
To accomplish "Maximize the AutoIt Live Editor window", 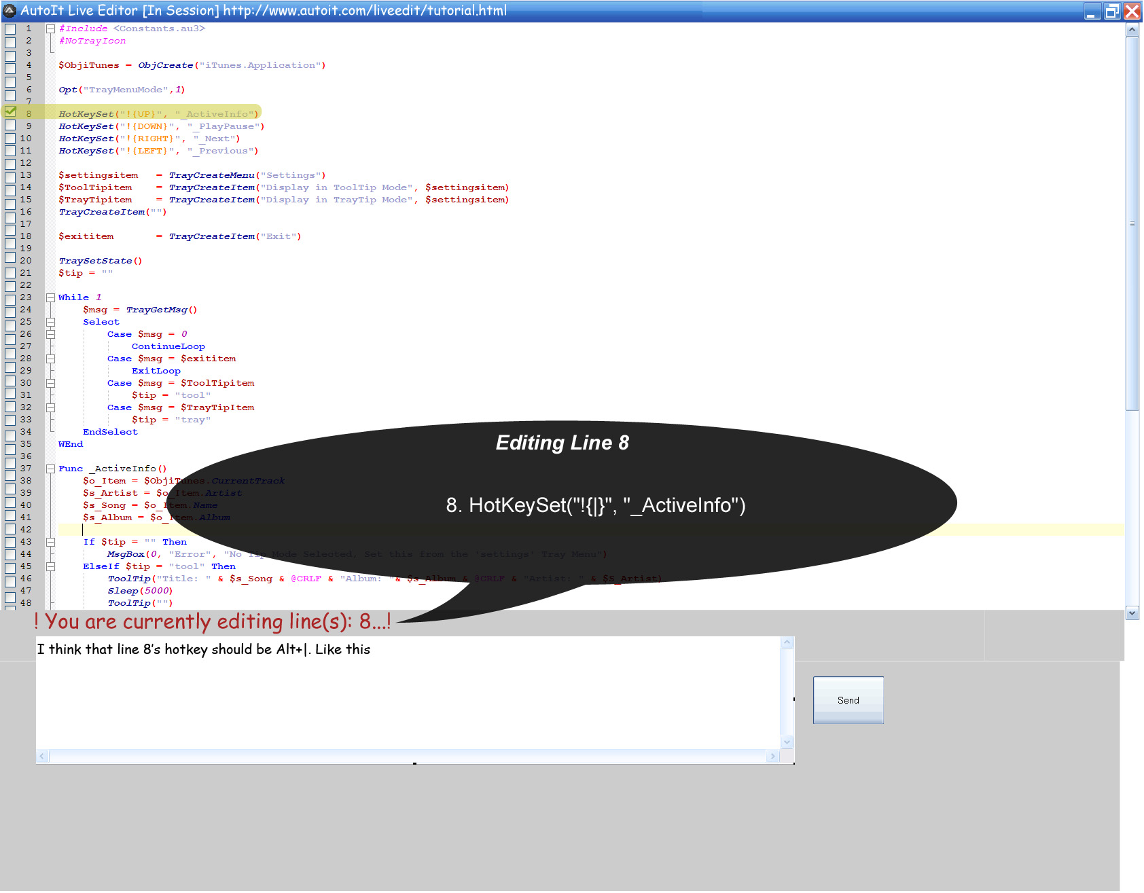I will pos(1112,11).
